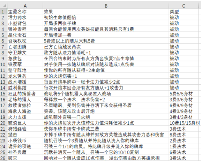Viewport: 201px width, 161px height.
Task: Click cell containing 破浪巨人
Action: point(25,123)
